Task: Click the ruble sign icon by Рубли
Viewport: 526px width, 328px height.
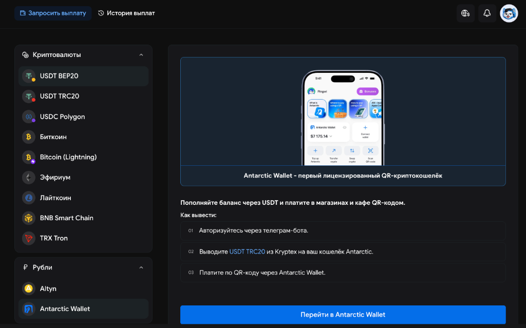Action: [x=25, y=267]
